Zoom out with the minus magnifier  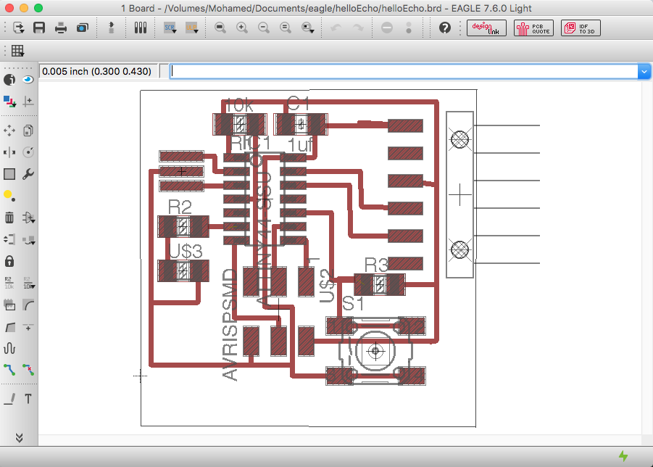[x=264, y=28]
